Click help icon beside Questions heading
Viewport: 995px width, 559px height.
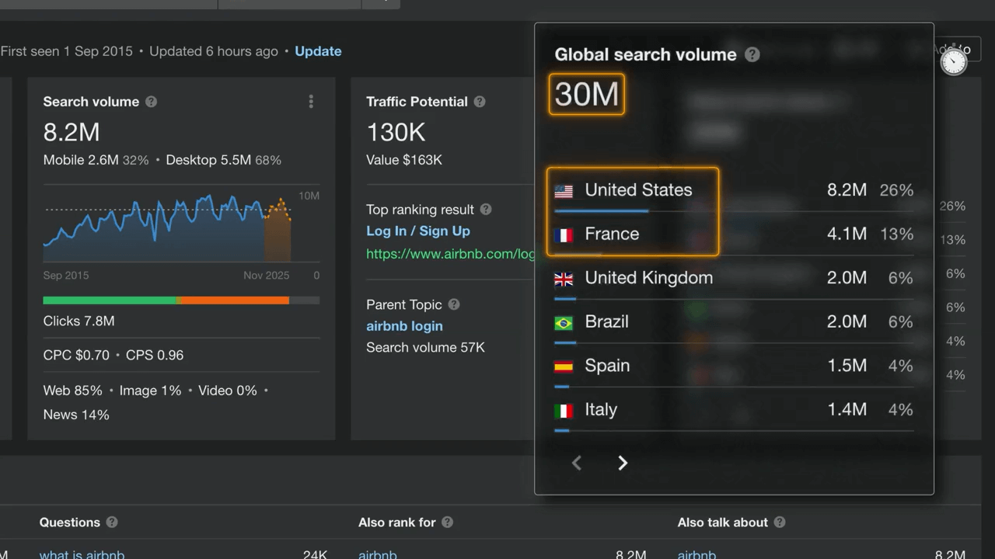pyautogui.click(x=112, y=523)
